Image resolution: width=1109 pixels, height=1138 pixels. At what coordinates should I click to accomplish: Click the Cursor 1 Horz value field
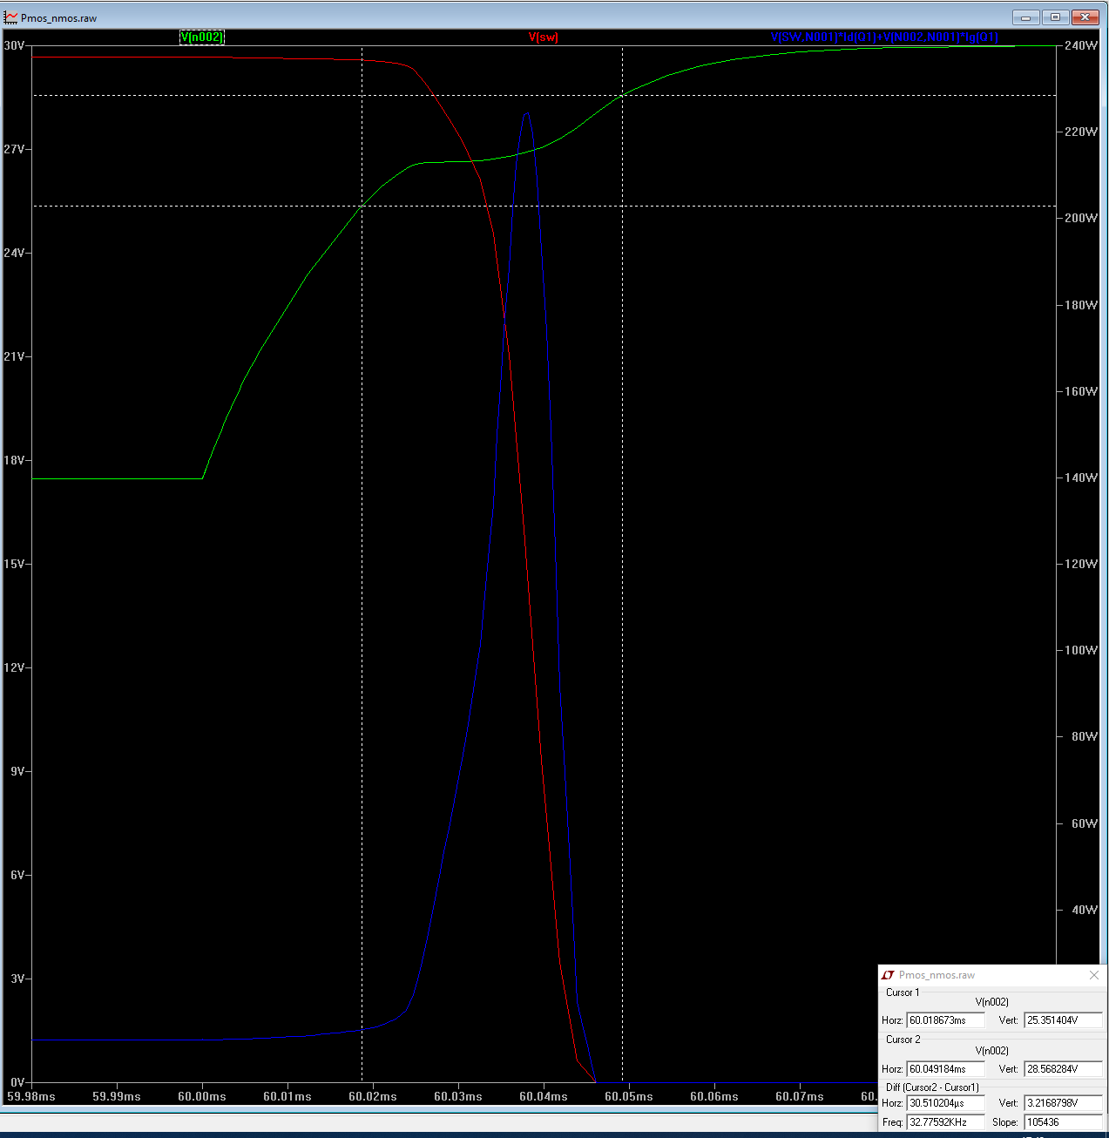coord(945,1020)
